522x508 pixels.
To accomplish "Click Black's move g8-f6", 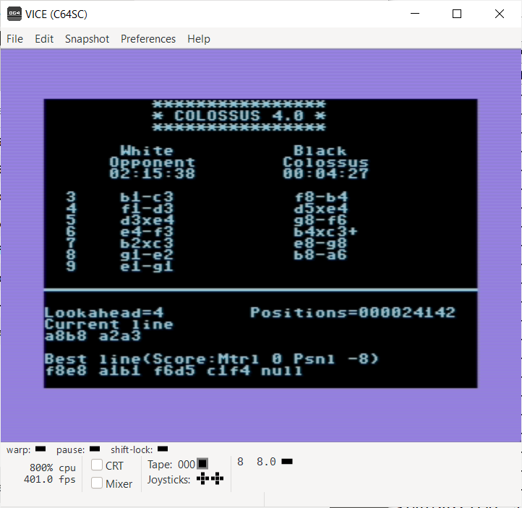I will click(x=320, y=220).
